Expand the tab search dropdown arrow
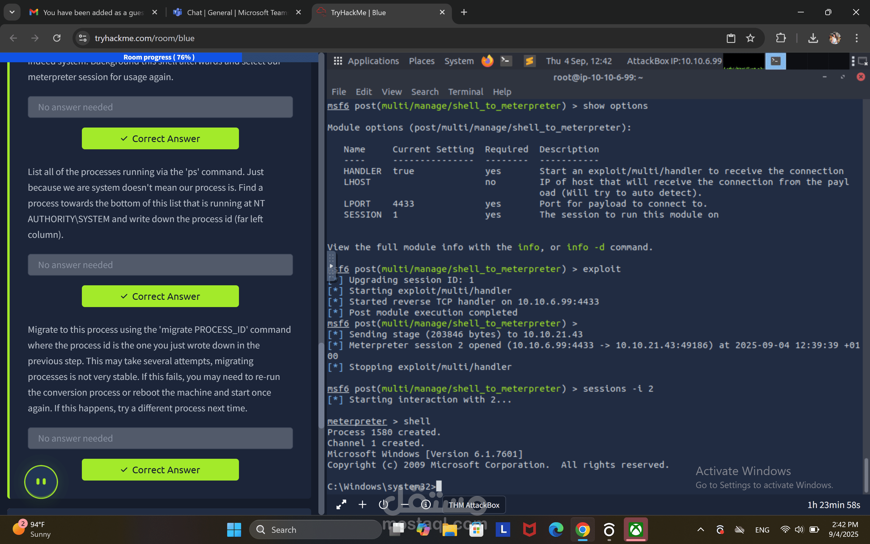 tap(12, 12)
